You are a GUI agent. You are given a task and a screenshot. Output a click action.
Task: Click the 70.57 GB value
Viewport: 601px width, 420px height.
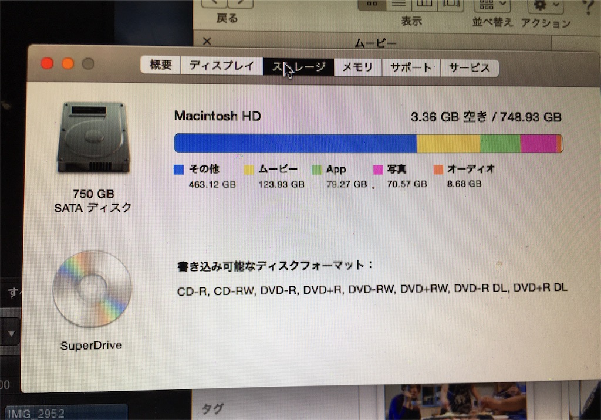(x=407, y=184)
